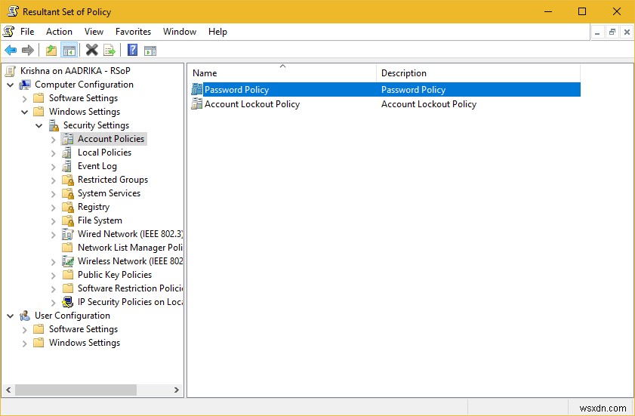The width and height of the screenshot is (635, 416).
Task: Click the Account Lockout Policy row icon
Action: pyautogui.click(x=197, y=103)
